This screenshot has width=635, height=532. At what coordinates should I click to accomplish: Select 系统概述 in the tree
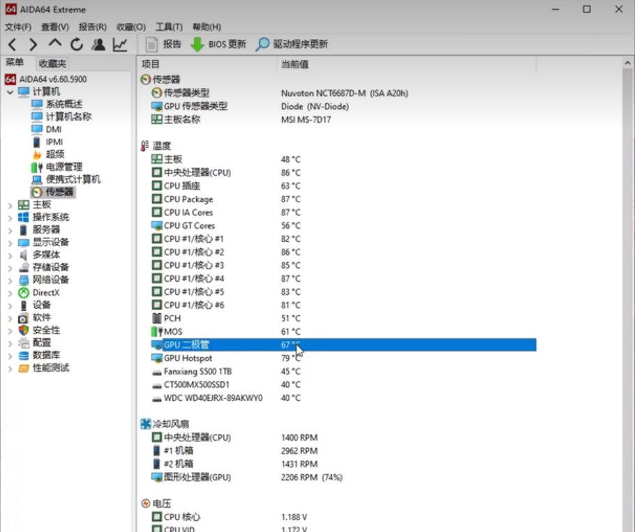coord(64,104)
